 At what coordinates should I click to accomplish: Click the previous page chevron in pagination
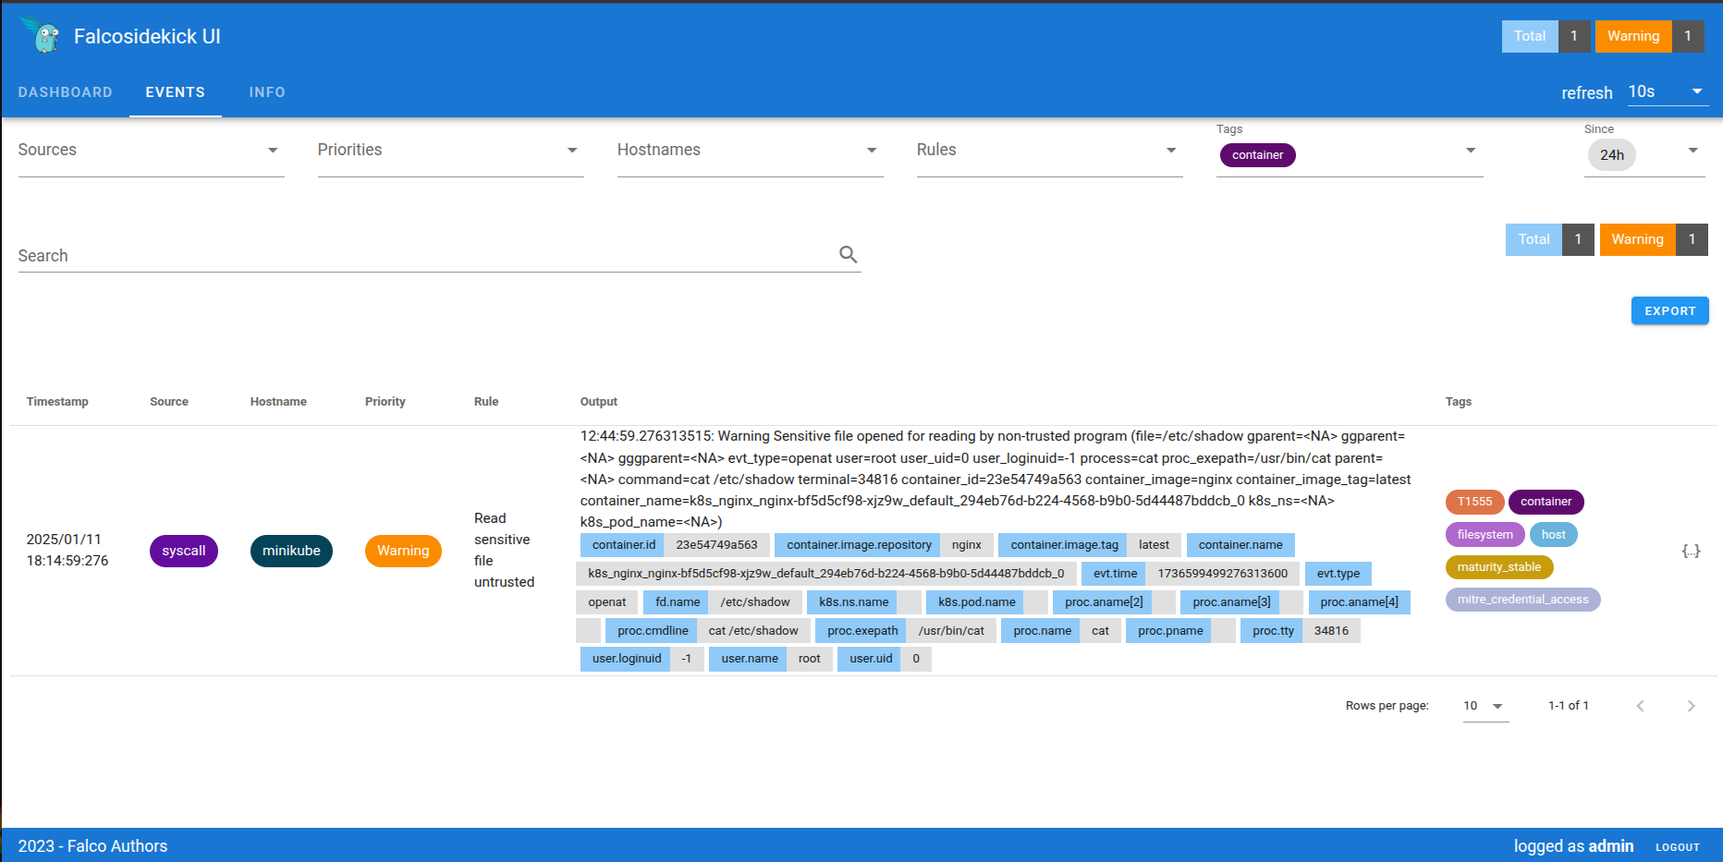(x=1641, y=705)
